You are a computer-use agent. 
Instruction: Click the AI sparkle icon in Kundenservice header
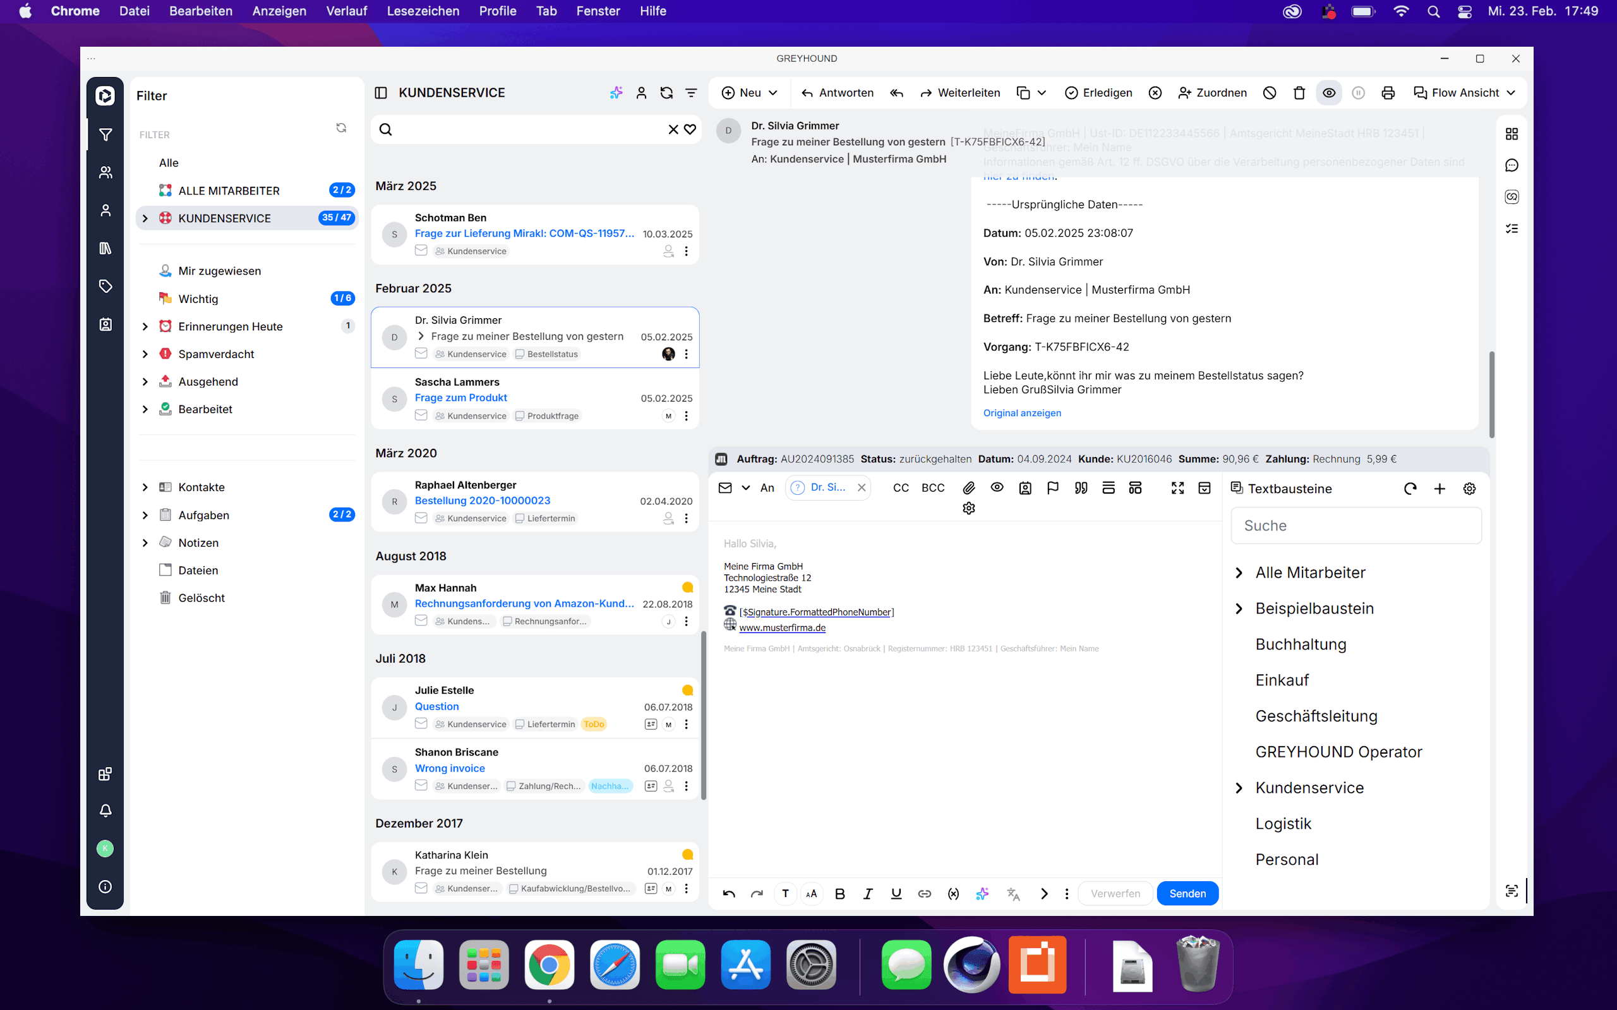coord(616,93)
